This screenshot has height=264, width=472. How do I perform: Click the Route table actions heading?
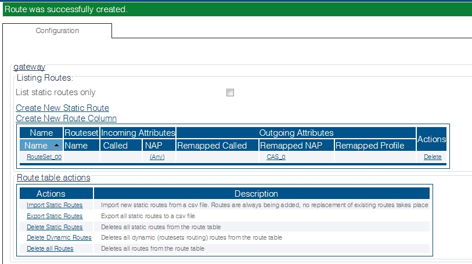point(53,178)
